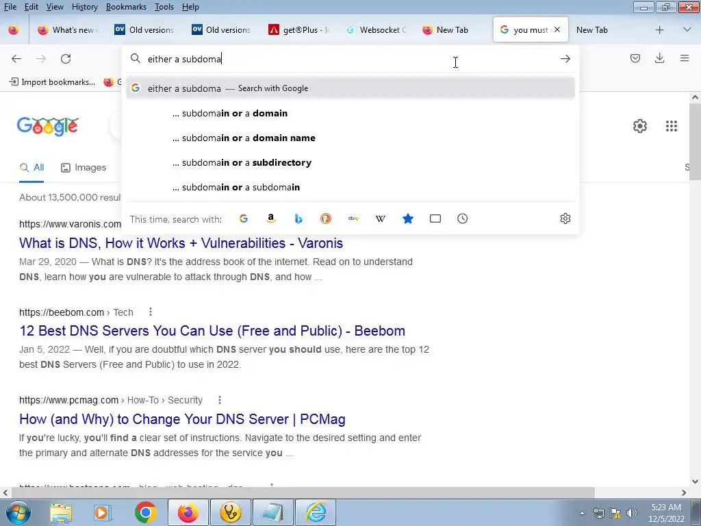This screenshot has height=526, width=701.
Task: Open Internet Explorer from the taskbar
Action: coord(316,512)
